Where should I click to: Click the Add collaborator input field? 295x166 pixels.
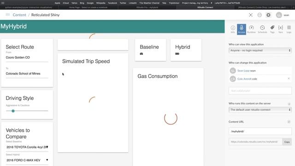[260, 91]
